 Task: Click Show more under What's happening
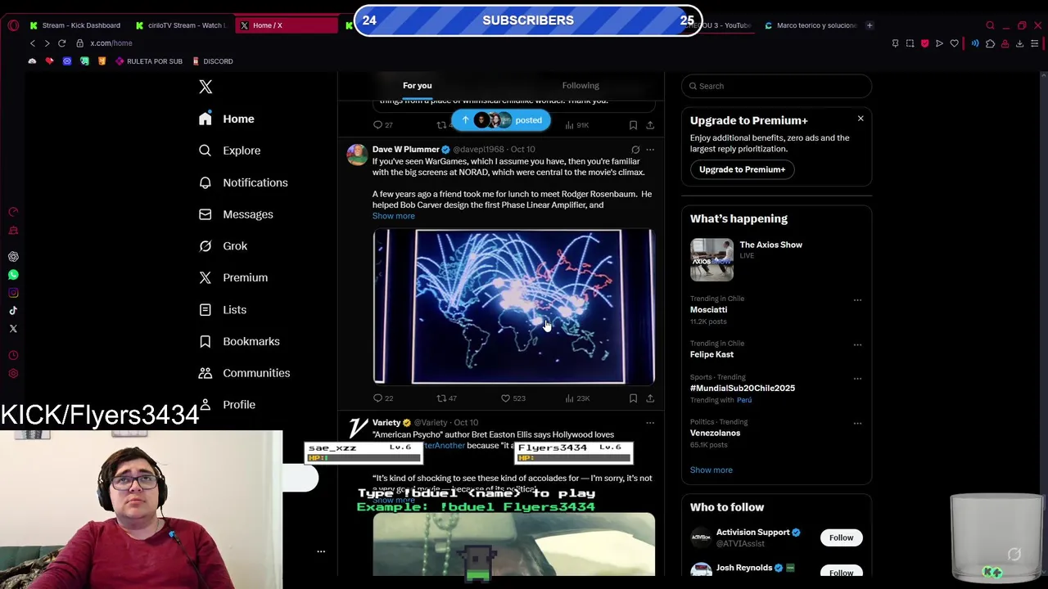711,470
